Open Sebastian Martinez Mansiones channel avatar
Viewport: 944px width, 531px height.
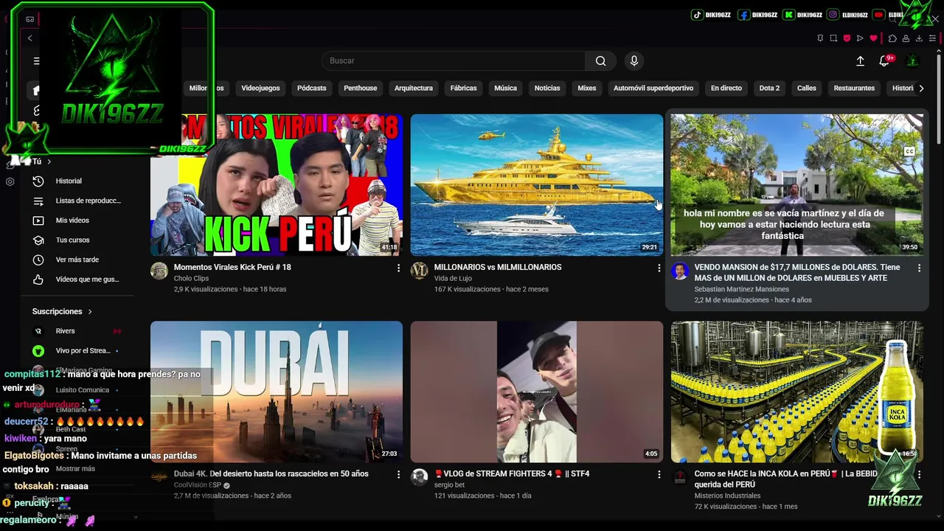[679, 271]
